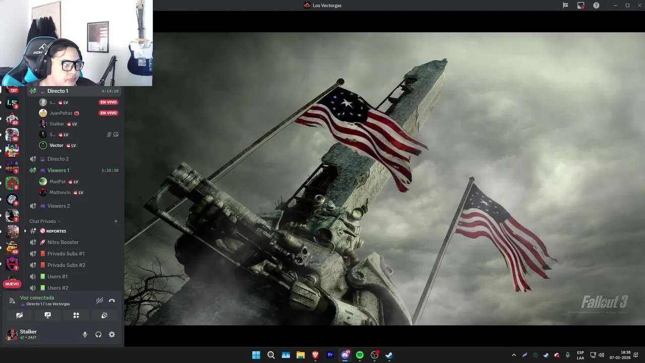The width and height of the screenshot is (645, 363).
Task: Show hidden system tray icons chevron
Action: tap(513, 355)
